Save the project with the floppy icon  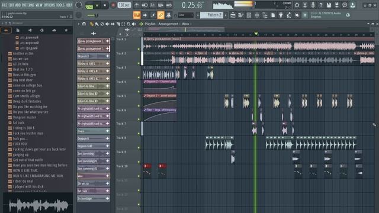[x=329, y=5]
